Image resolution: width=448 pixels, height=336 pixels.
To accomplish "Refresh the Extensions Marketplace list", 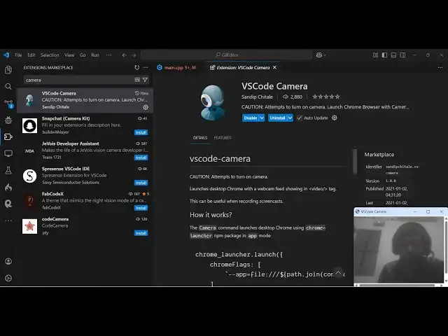I will 137,67.
